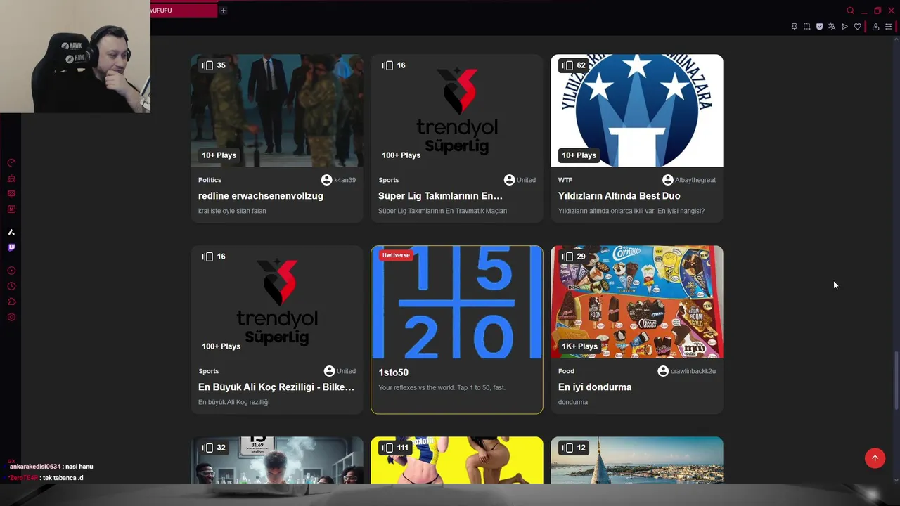Viewport: 900px width, 506px height.
Task: Click author name Albaythegreat
Action: tap(695, 180)
